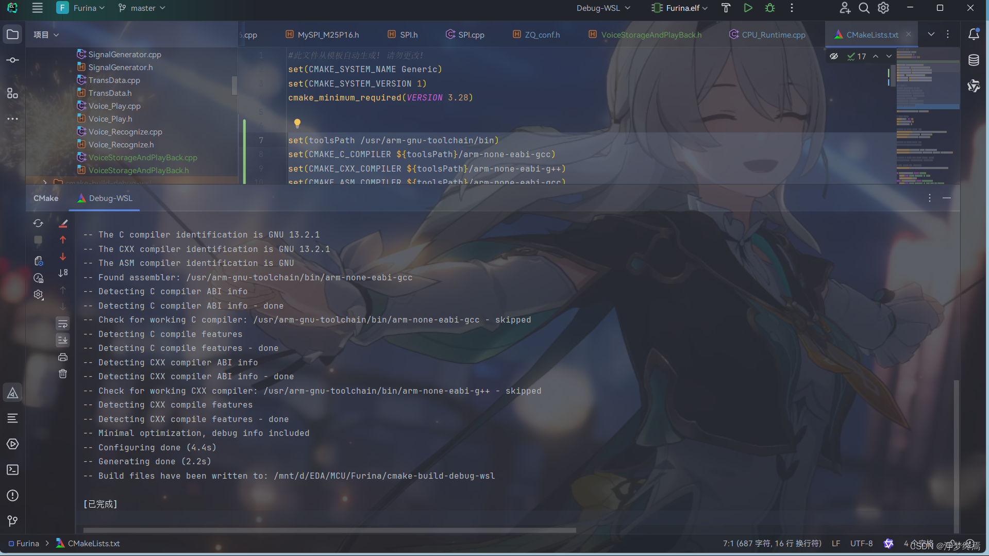Open the Notifications bell
The width and height of the screenshot is (989, 556).
pyautogui.click(x=974, y=35)
